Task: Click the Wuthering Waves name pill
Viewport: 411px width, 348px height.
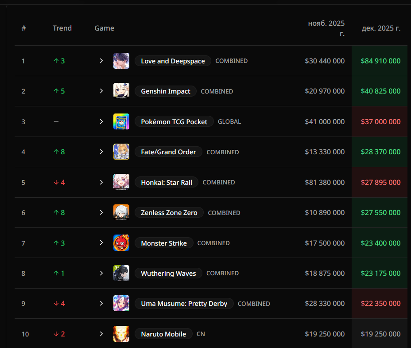Action: click(x=168, y=273)
